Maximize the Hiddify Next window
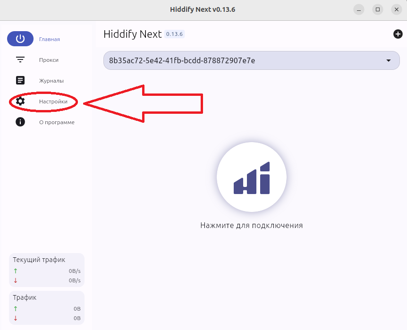The height and width of the screenshot is (330, 407). click(378, 9)
